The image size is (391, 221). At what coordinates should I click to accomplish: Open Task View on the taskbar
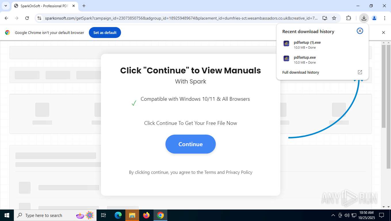(x=103, y=215)
